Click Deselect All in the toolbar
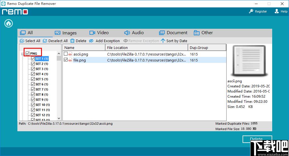This screenshot has width=289, height=156. [55, 41]
